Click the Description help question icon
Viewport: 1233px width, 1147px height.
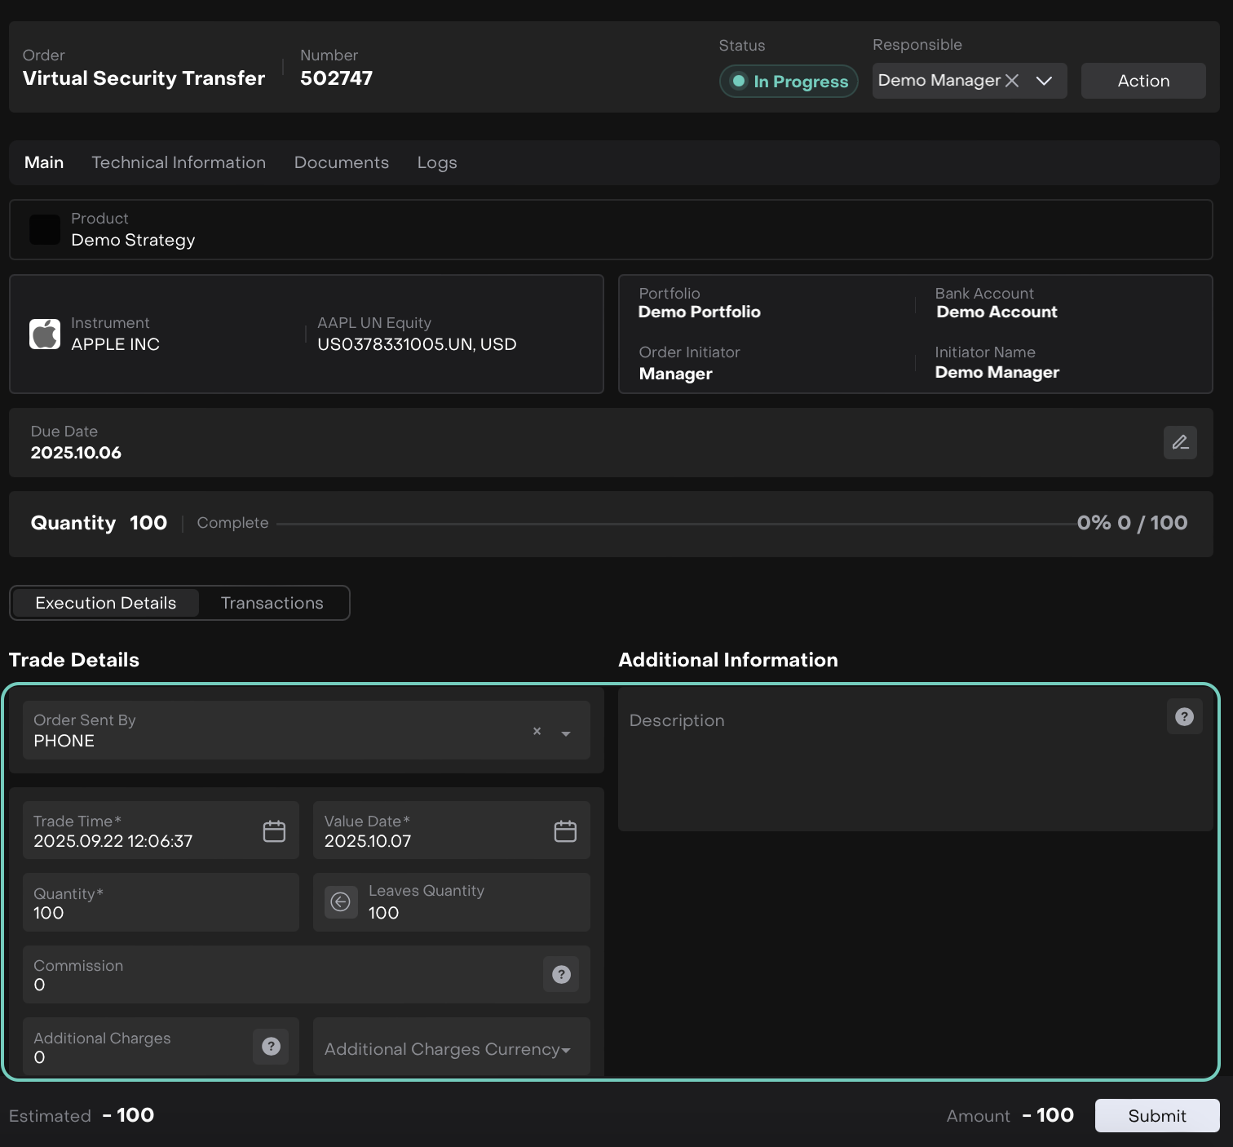click(x=1184, y=716)
